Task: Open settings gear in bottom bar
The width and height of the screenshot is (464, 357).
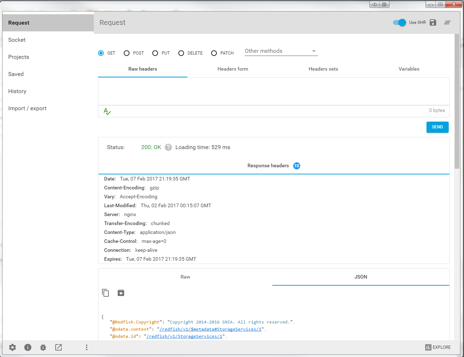Action: click(12, 347)
